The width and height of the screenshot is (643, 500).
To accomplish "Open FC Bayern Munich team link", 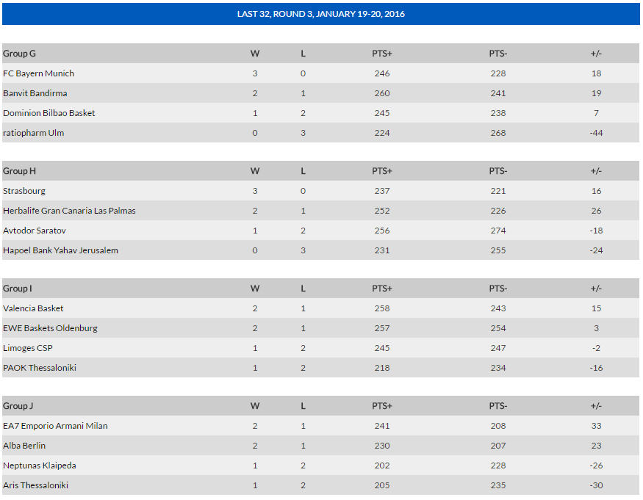I will [x=38, y=73].
